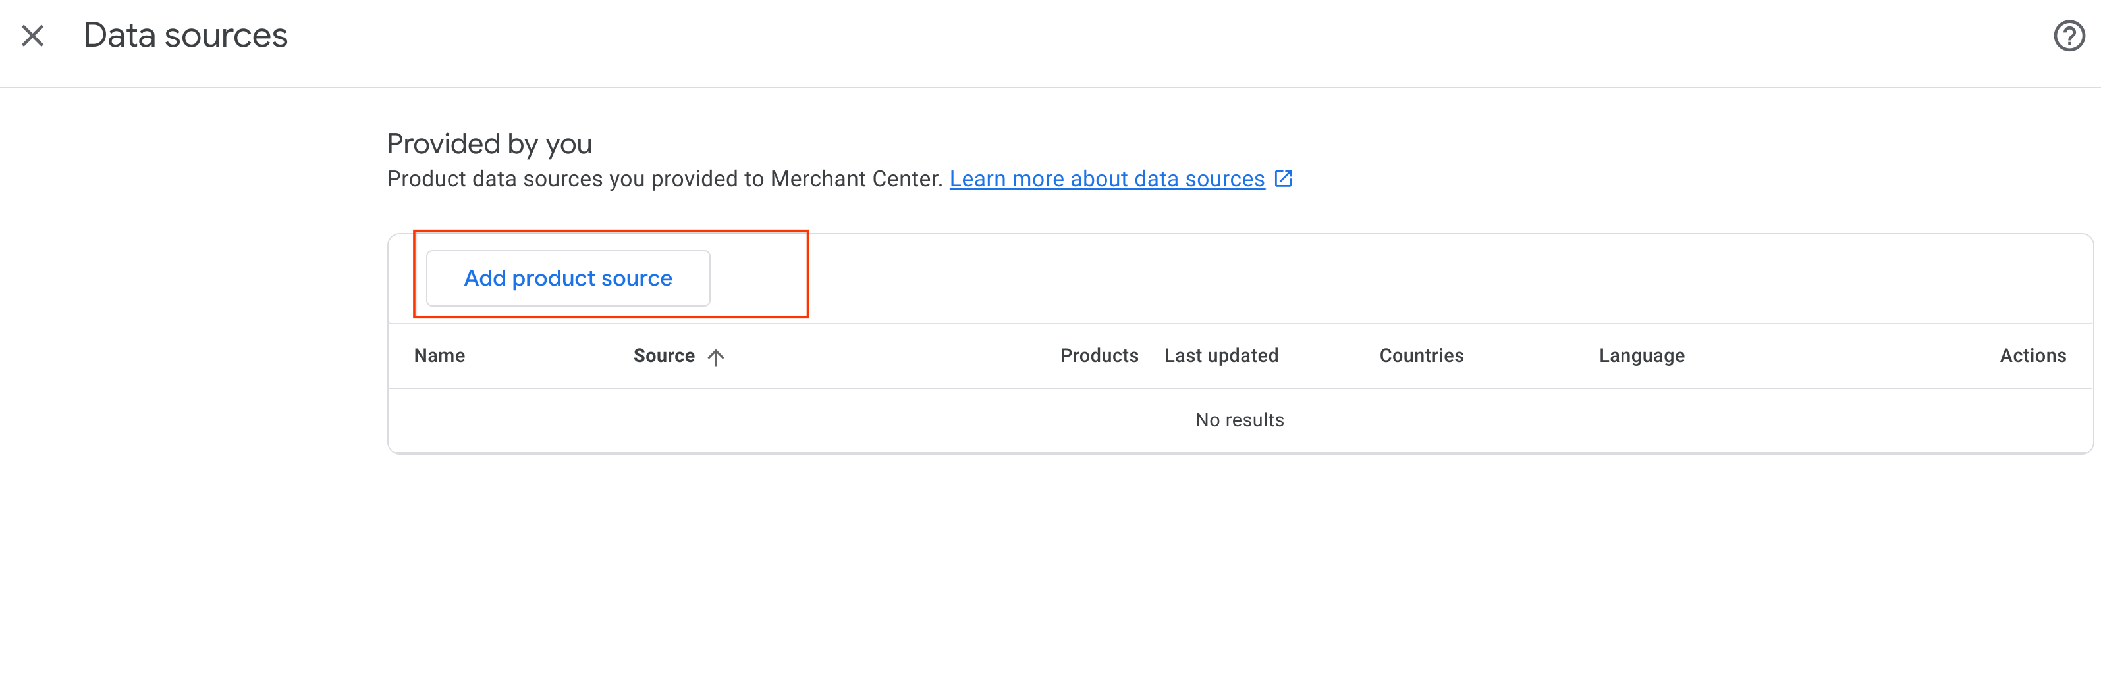The width and height of the screenshot is (2101, 683).
Task: Click the Data sources page title
Action: (185, 36)
